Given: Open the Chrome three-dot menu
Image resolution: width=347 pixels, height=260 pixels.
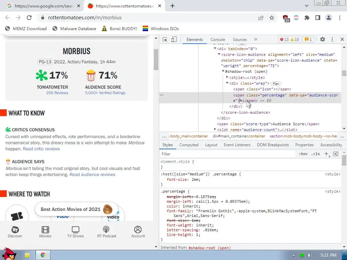Looking at the screenshot, I should click(x=340, y=18).
